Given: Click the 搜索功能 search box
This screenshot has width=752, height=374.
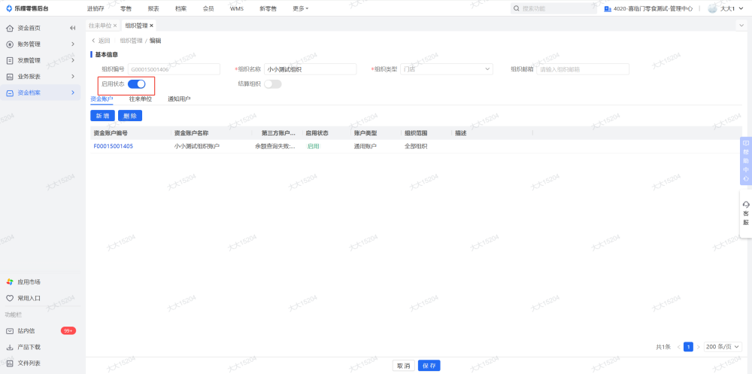Looking at the screenshot, I should point(554,8).
